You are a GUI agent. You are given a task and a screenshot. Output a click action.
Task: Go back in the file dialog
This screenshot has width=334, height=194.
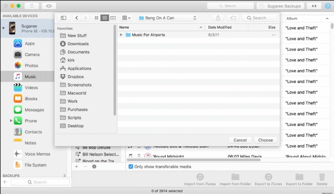pyautogui.click(x=77, y=18)
